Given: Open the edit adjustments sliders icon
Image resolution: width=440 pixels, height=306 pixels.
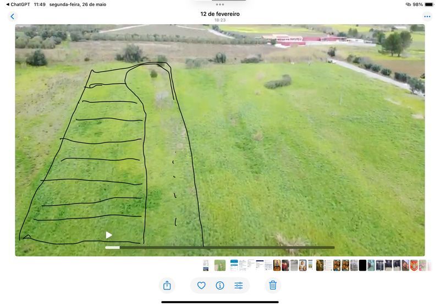Looking at the screenshot, I should point(239,286).
